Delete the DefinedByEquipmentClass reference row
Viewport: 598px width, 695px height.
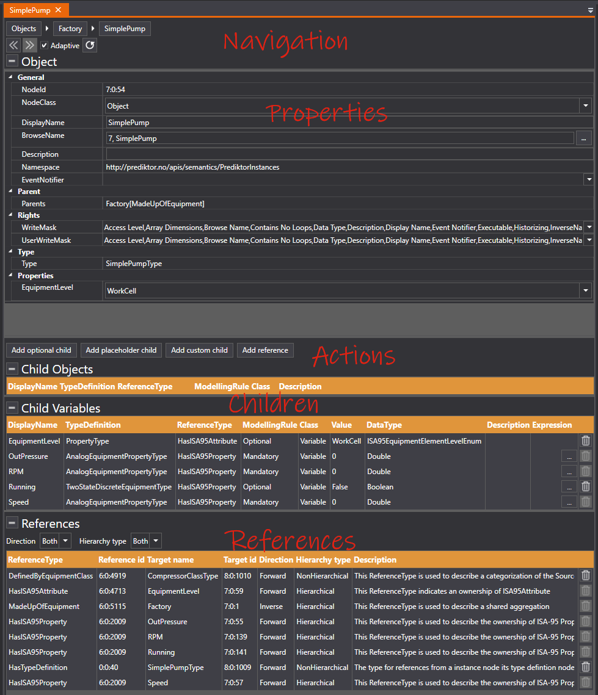point(585,575)
